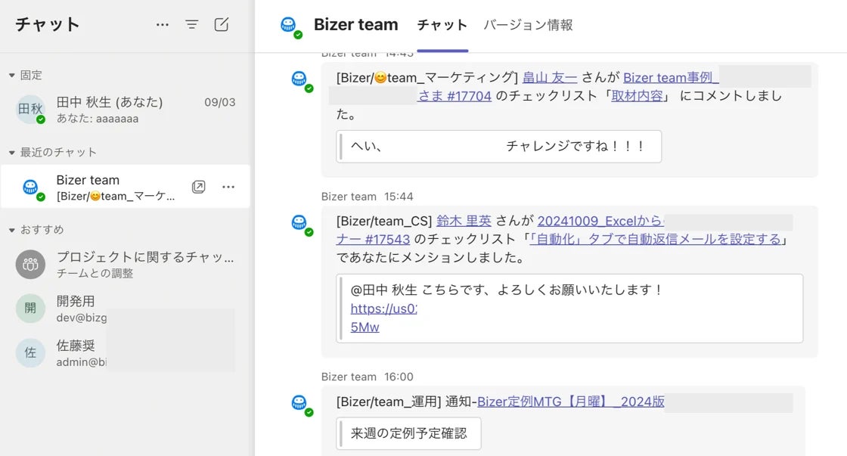
Task: Start a new chat with compose icon
Action: (222, 24)
